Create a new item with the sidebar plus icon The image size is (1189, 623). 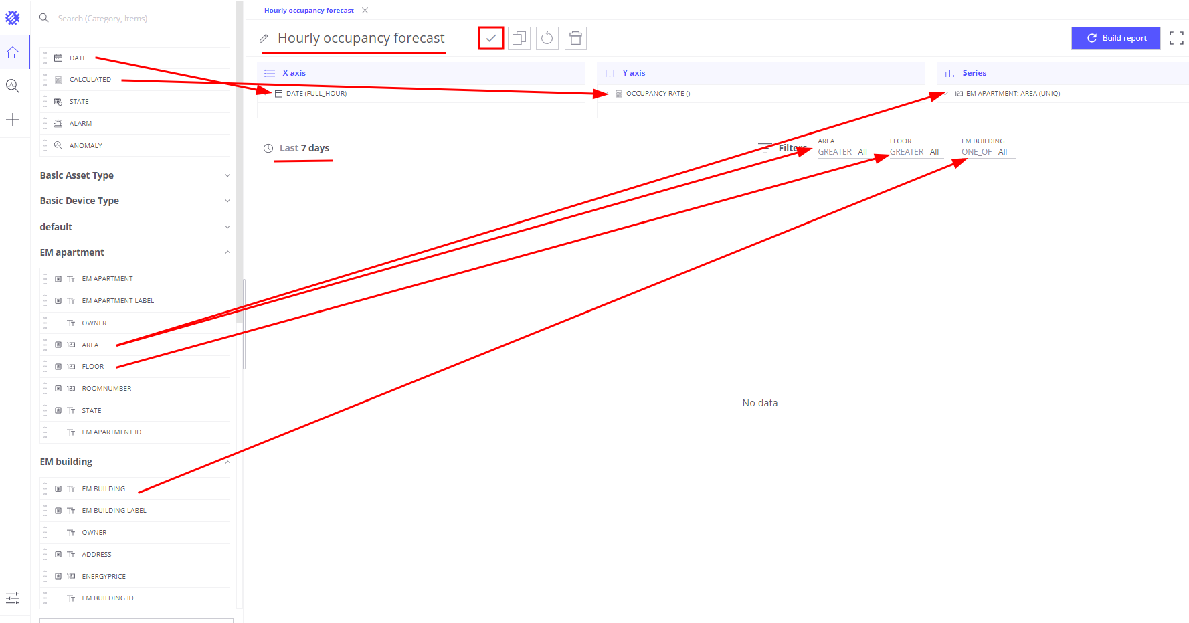point(13,120)
